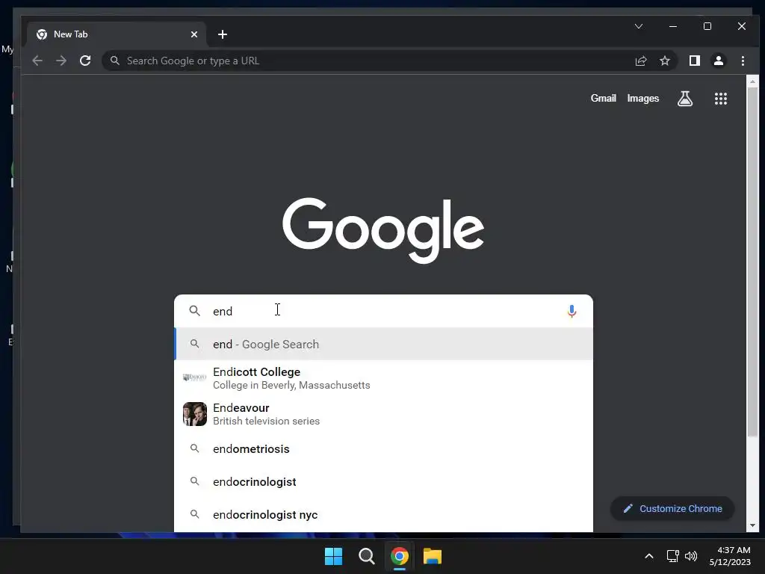Click the Endicott College logo thumbnail
The image size is (765, 574).
(x=195, y=377)
